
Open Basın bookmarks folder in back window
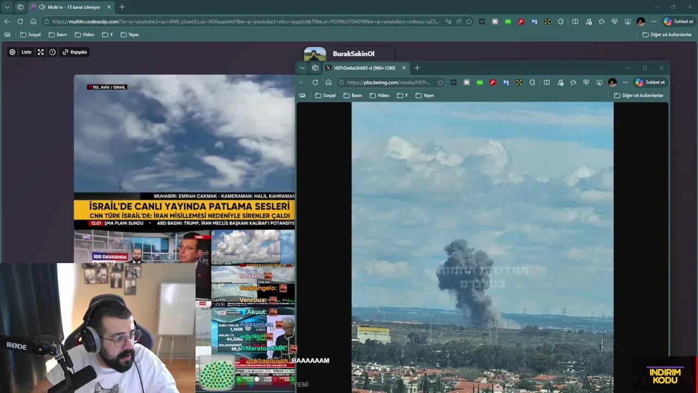tap(58, 34)
